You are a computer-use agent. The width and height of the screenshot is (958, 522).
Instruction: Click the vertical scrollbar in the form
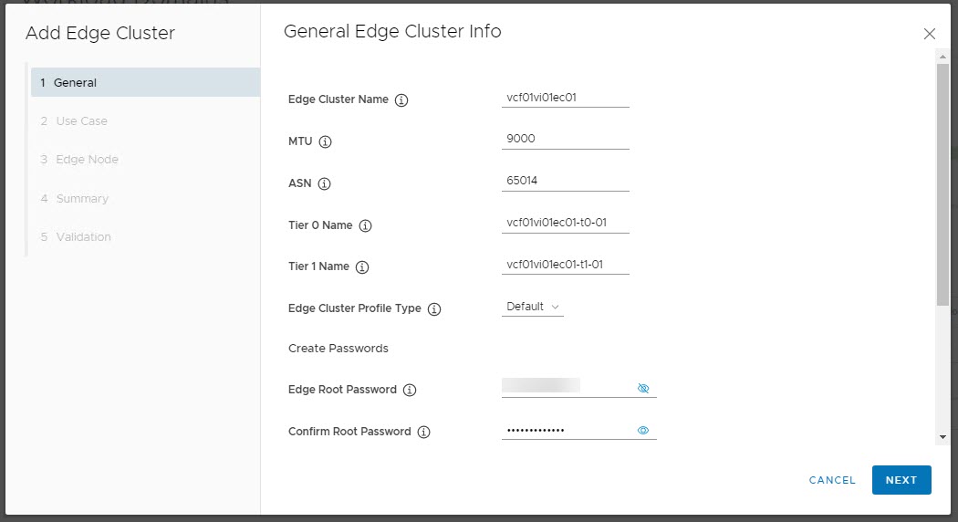pos(942,183)
